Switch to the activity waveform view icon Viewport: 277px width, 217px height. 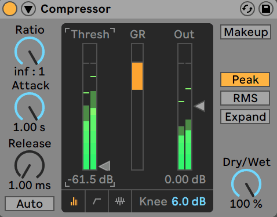tap(120, 201)
